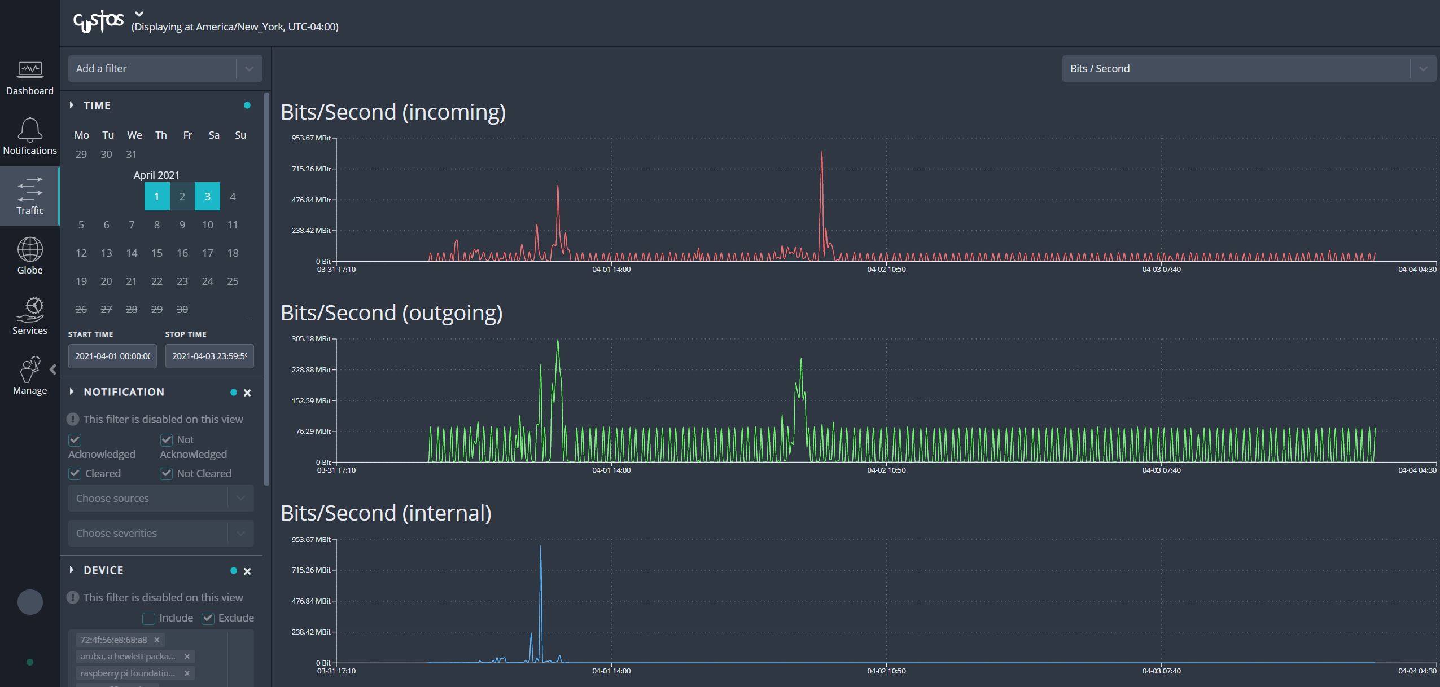Viewport: 1440px width, 687px height.
Task: Open the Globe view icon
Action: pos(30,249)
